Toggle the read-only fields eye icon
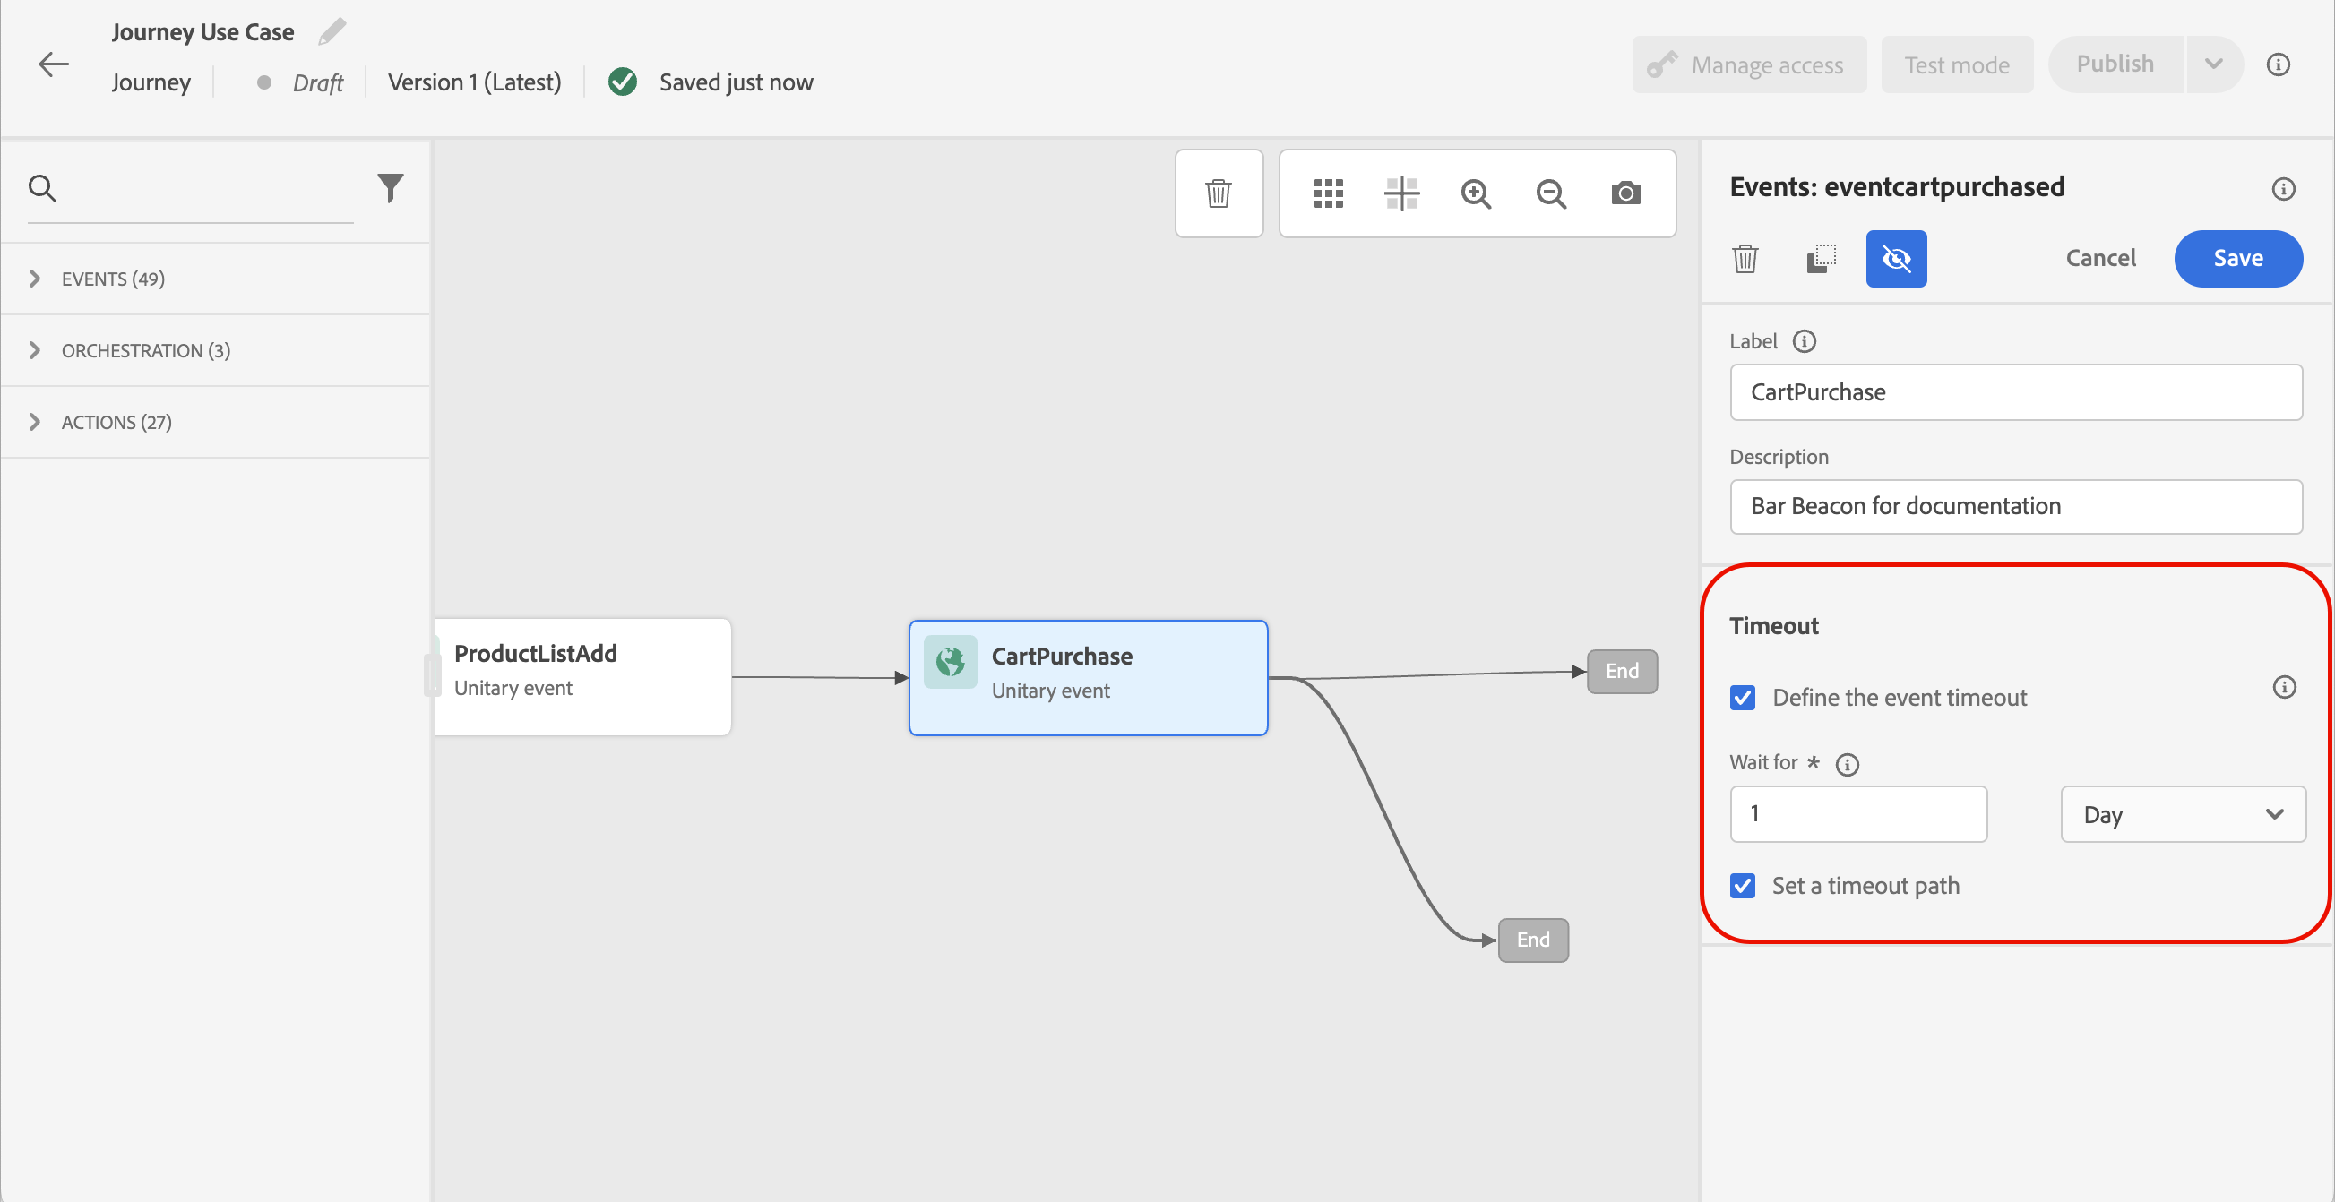 click(x=1895, y=259)
